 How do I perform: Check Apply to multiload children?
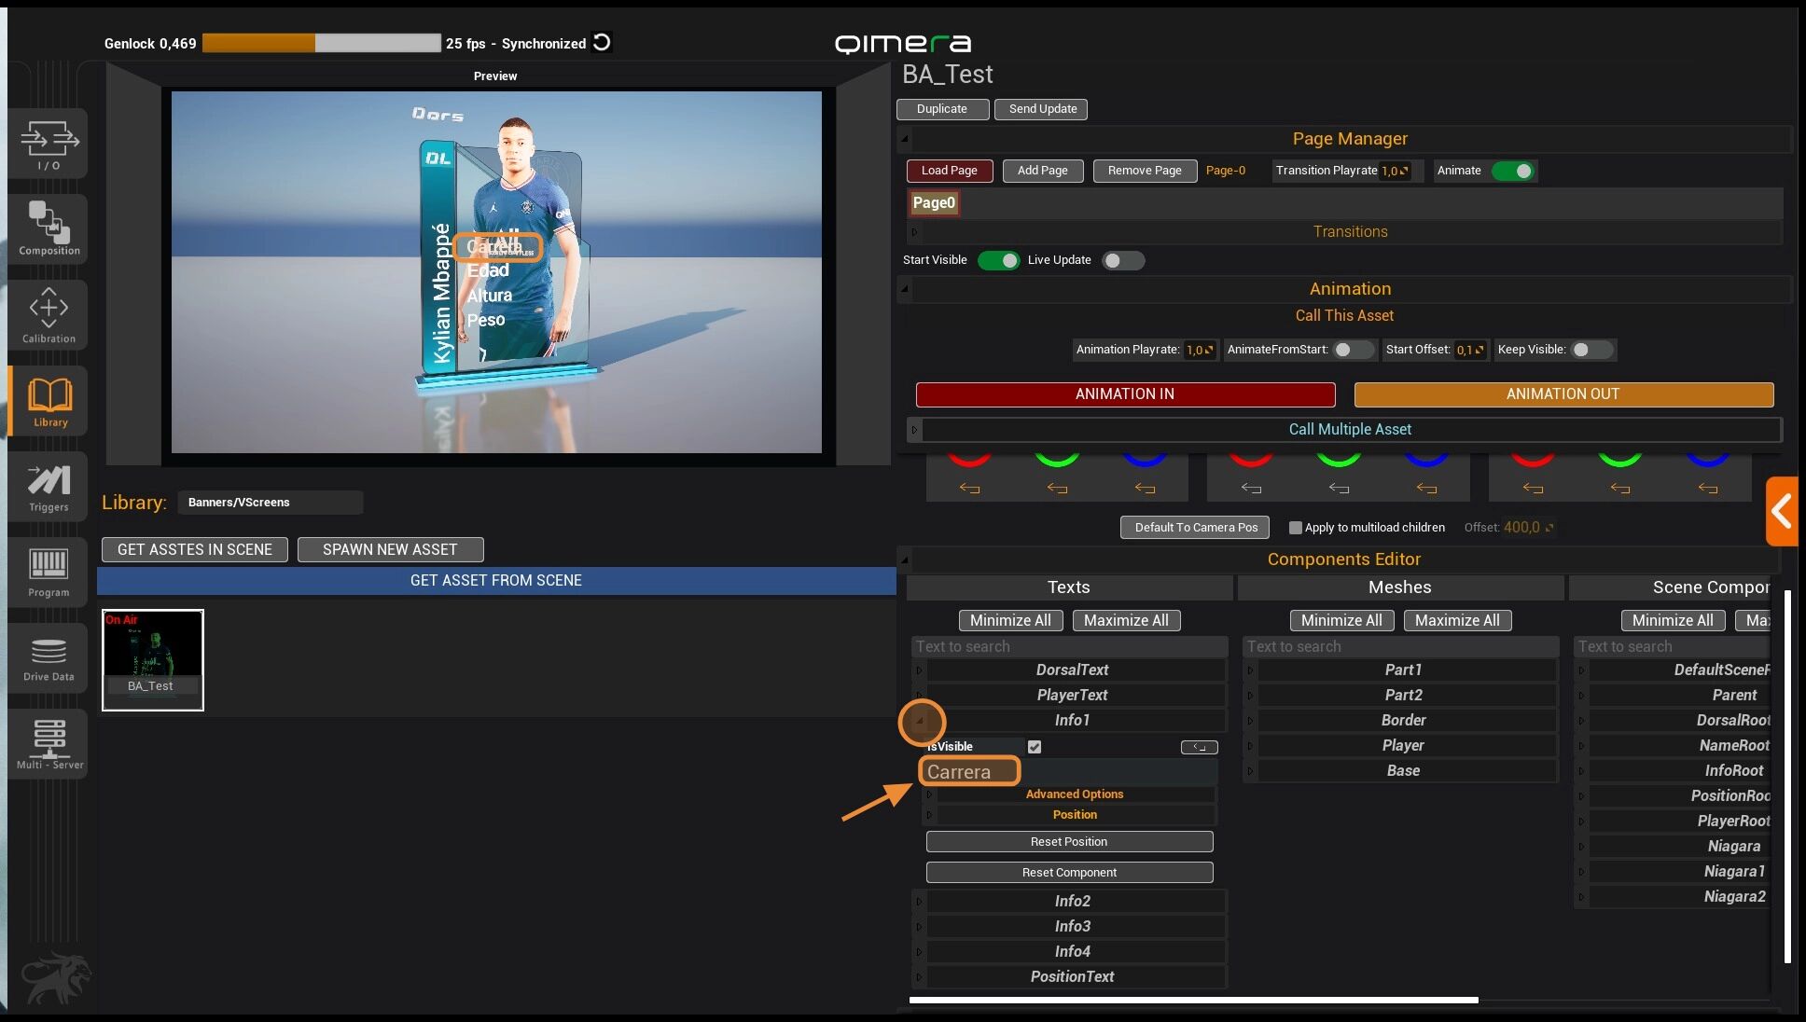pos(1295,528)
